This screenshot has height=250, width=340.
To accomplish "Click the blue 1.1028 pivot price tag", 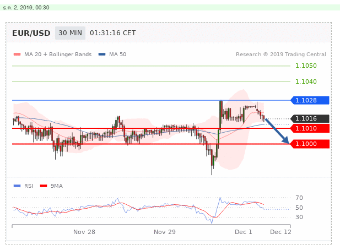I will click(310, 100).
